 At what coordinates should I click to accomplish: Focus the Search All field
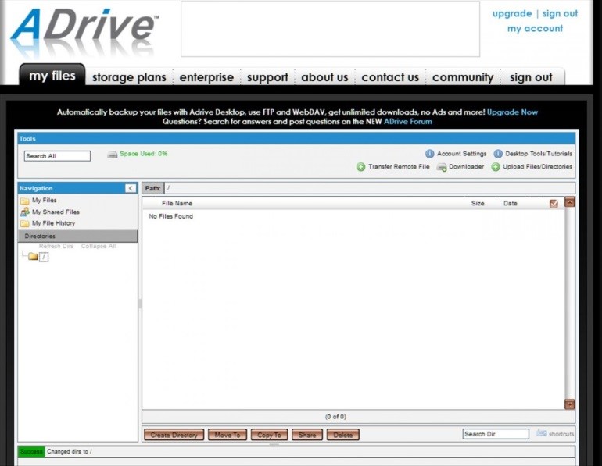click(57, 156)
